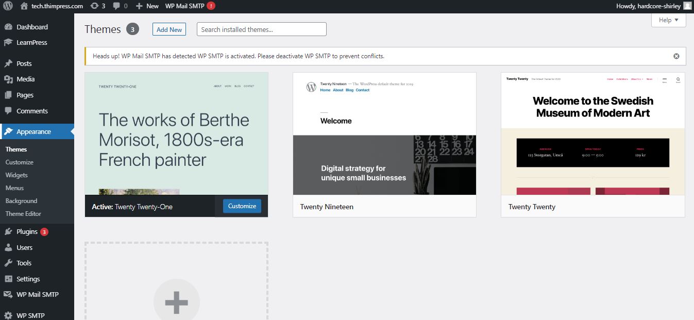This screenshot has height=320, width=694.
Task: Open WP Mail SMTP sidebar menu item
Action: 37,295
